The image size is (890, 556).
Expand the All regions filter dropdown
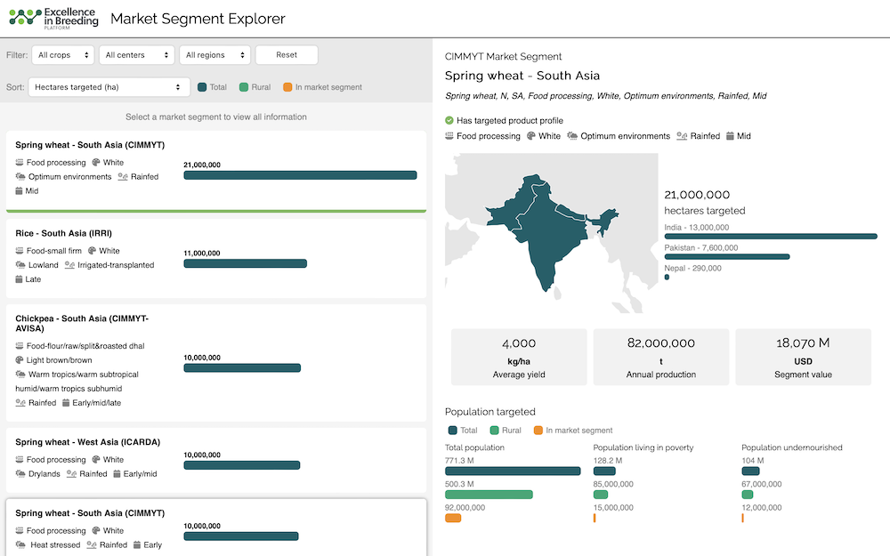point(215,55)
